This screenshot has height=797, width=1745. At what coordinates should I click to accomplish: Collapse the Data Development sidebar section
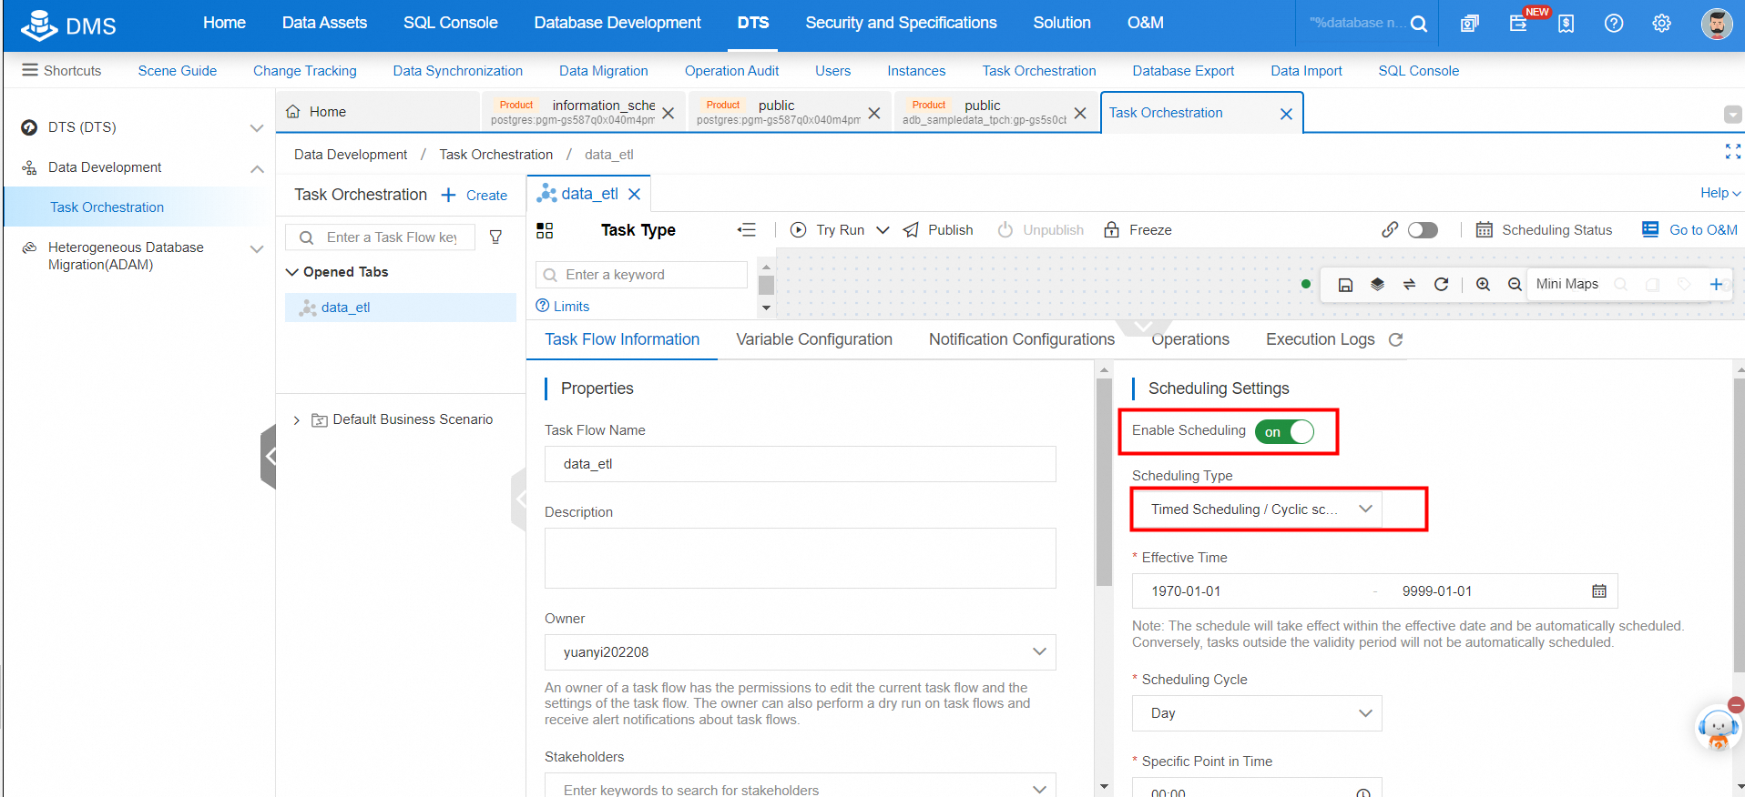[x=257, y=168]
